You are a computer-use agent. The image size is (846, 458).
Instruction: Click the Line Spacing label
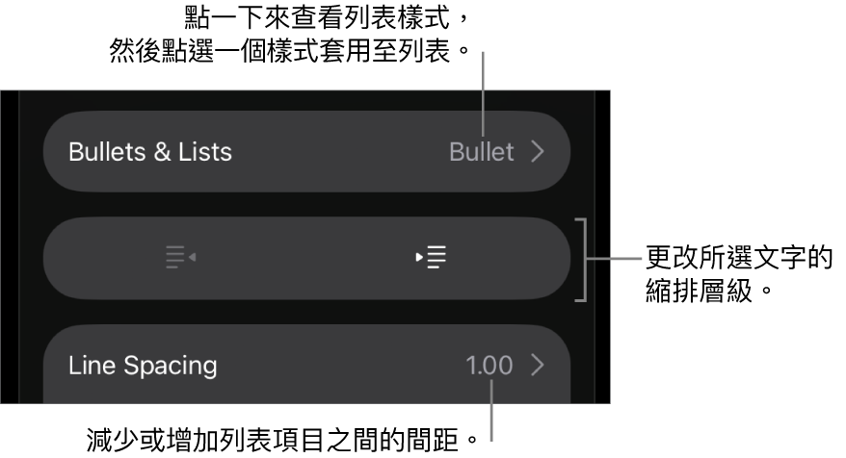[x=143, y=366]
